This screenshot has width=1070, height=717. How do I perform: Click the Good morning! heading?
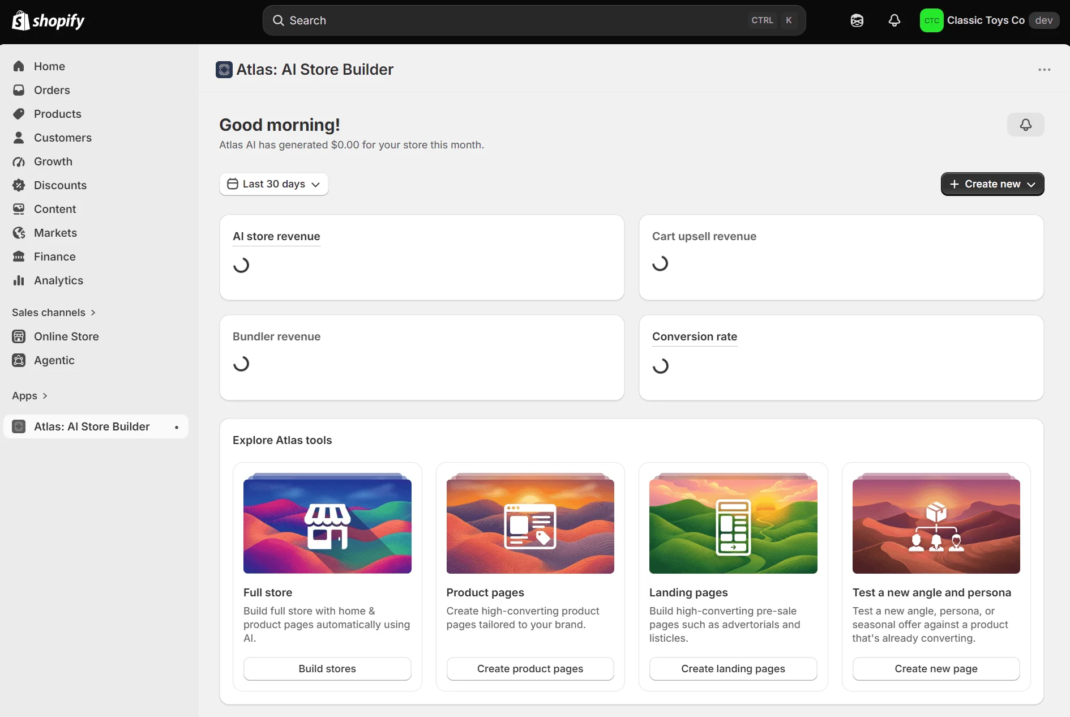(x=280, y=125)
